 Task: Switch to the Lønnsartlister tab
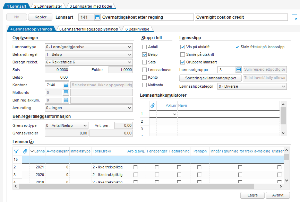tap(48, 6)
